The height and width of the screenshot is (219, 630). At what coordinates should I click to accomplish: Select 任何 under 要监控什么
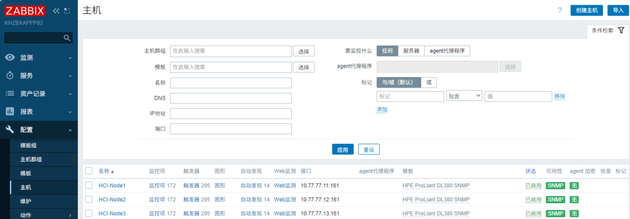click(x=387, y=51)
